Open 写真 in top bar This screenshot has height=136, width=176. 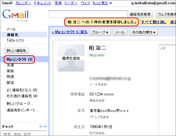coord(58,3)
